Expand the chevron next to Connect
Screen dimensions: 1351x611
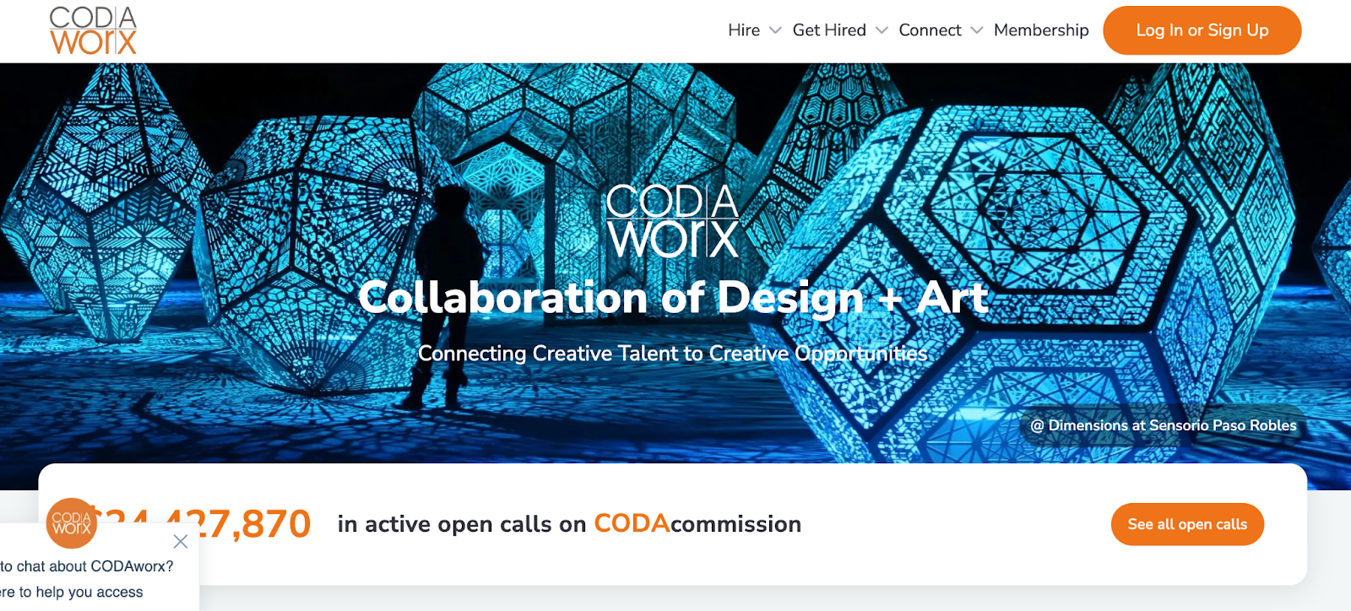click(977, 30)
